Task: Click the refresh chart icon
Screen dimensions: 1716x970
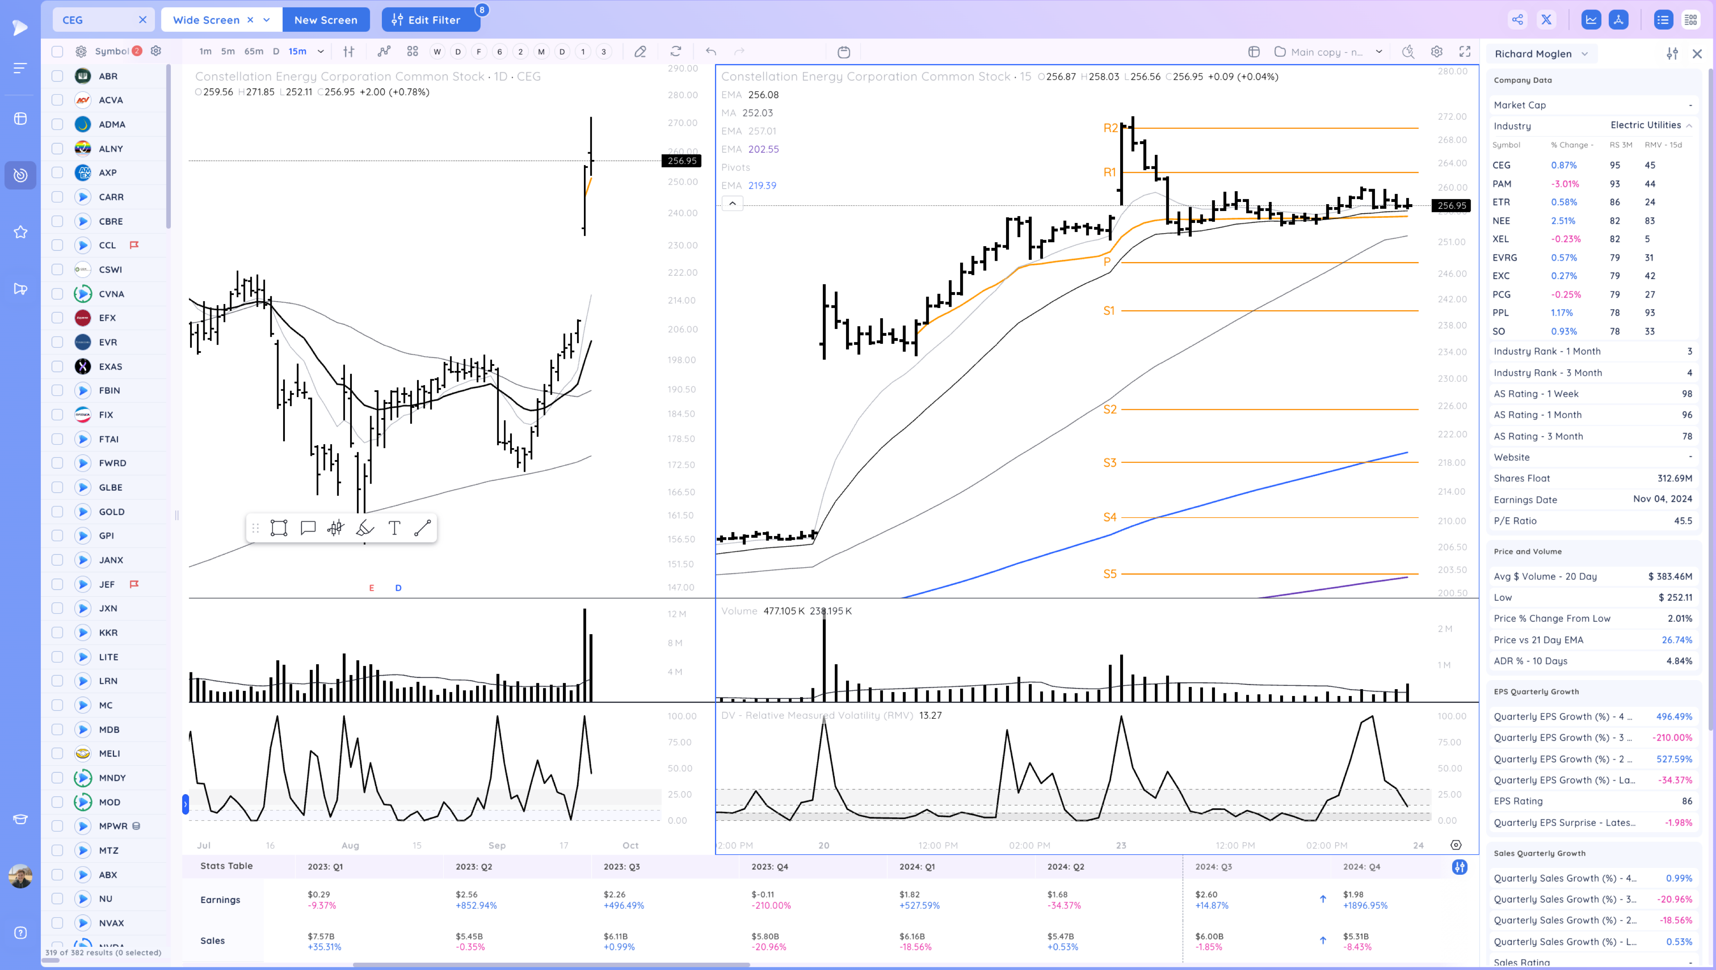Action: click(x=676, y=51)
